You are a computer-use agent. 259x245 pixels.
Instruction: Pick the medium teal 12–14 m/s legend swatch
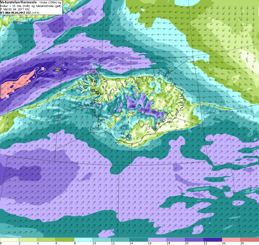coord(120,240)
